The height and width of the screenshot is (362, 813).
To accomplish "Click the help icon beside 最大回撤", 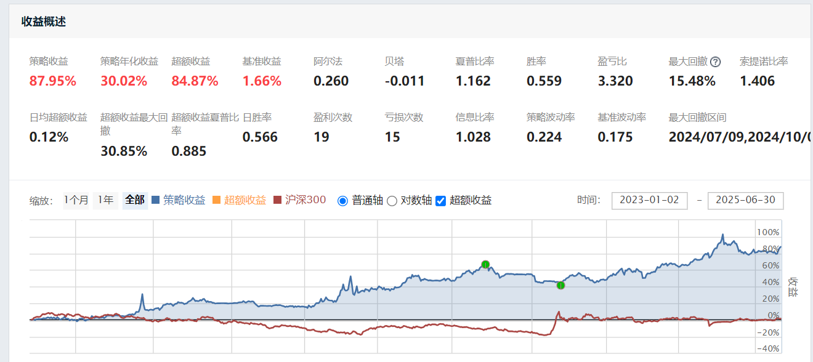I will click(x=715, y=62).
